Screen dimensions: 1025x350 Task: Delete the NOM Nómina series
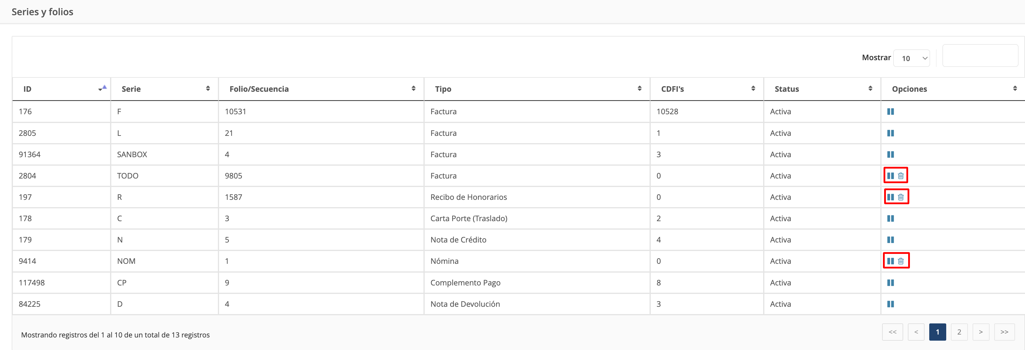pos(901,261)
